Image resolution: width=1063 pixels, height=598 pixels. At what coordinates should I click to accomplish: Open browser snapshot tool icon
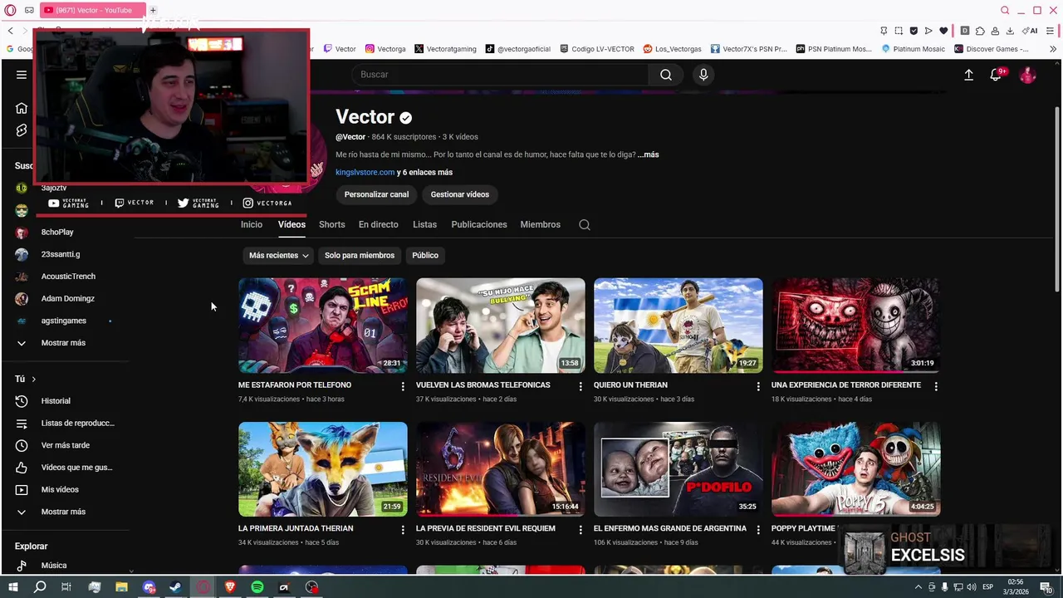[x=899, y=31]
